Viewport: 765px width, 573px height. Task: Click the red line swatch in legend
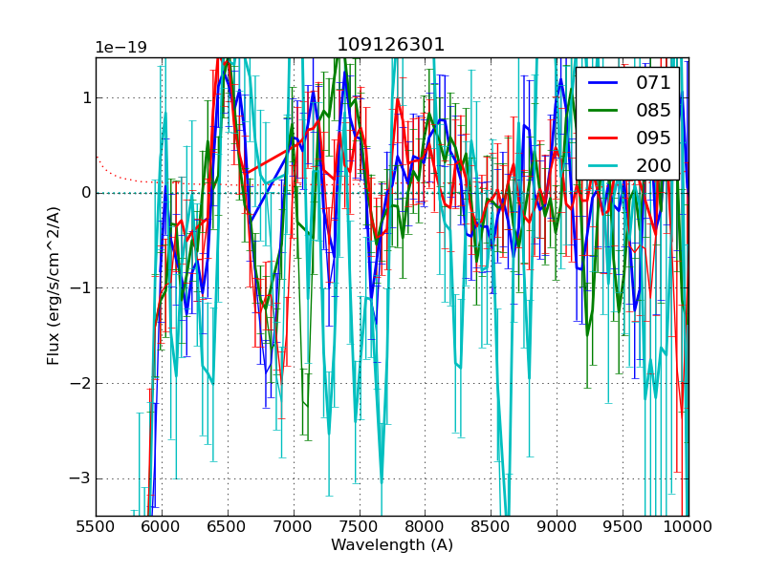pos(603,138)
